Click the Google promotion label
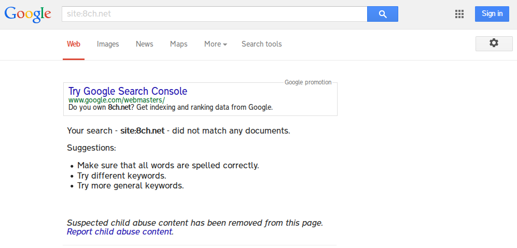Screen dimensions: 517x248 [308, 82]
